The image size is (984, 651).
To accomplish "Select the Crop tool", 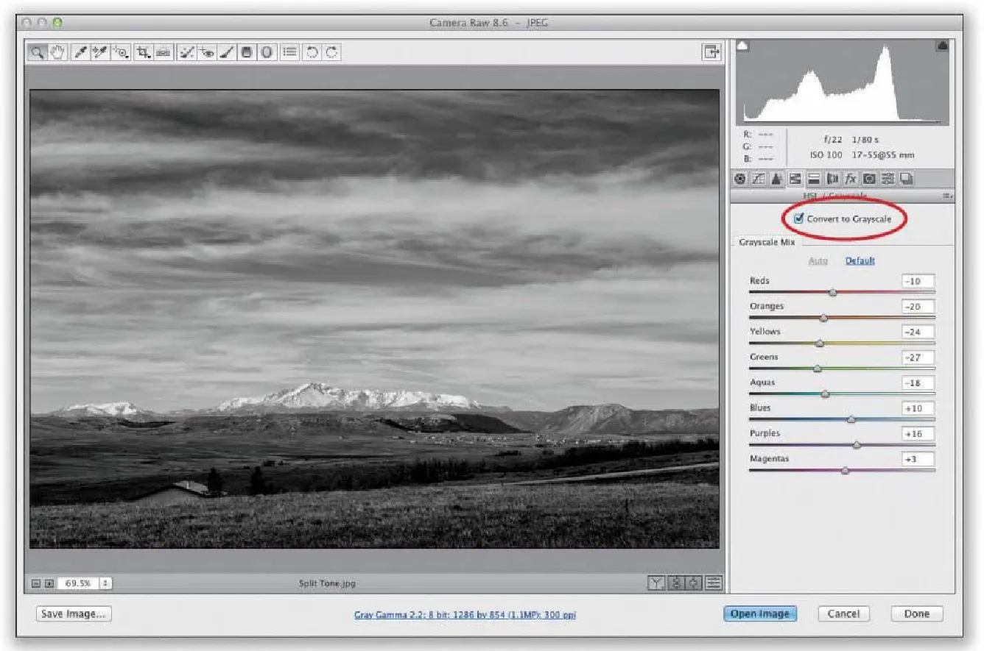I will click(144, 51).
